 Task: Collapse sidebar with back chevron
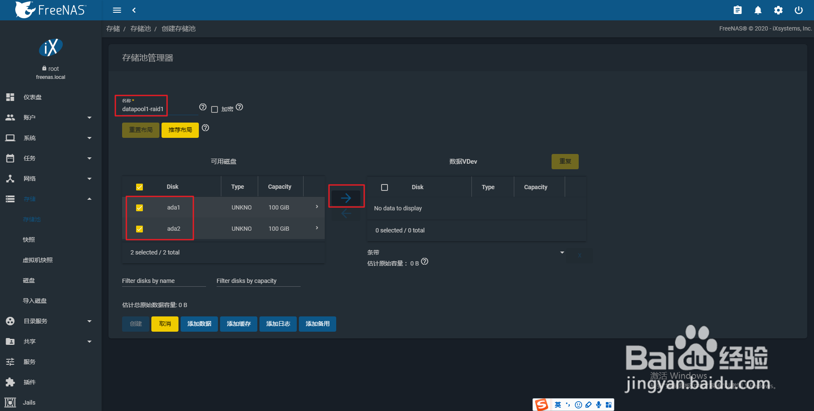[x=134, y=10]
